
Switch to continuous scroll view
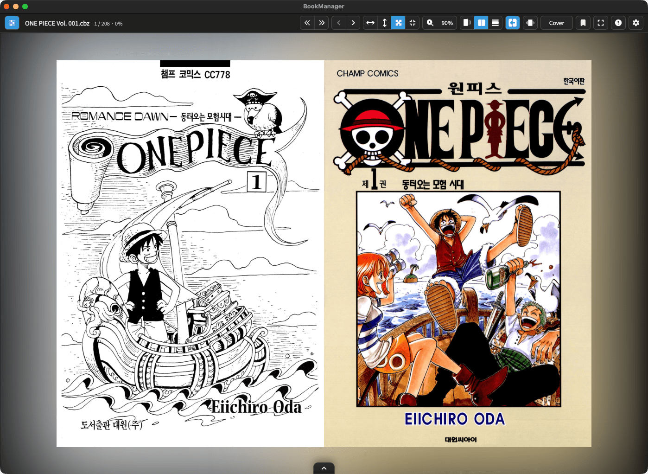tap(496, 23)
